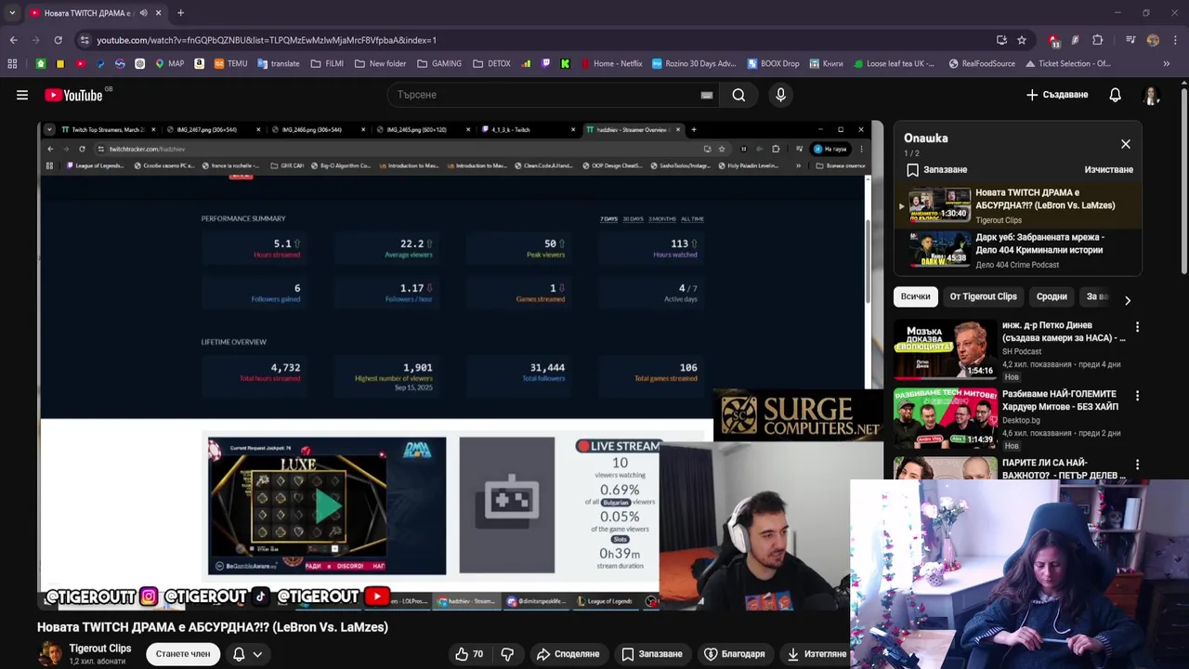Select the Всички filter chip
This screenshot has width=1189, height=669.
(915, 296)
